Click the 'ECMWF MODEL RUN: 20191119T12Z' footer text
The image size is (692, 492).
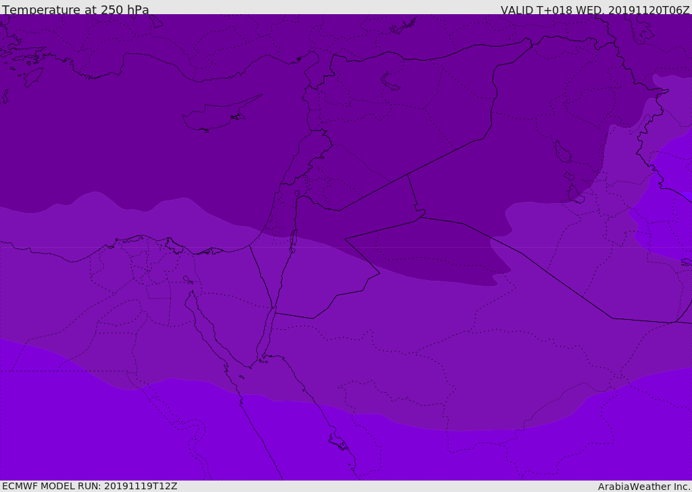[x=90, y=486]
